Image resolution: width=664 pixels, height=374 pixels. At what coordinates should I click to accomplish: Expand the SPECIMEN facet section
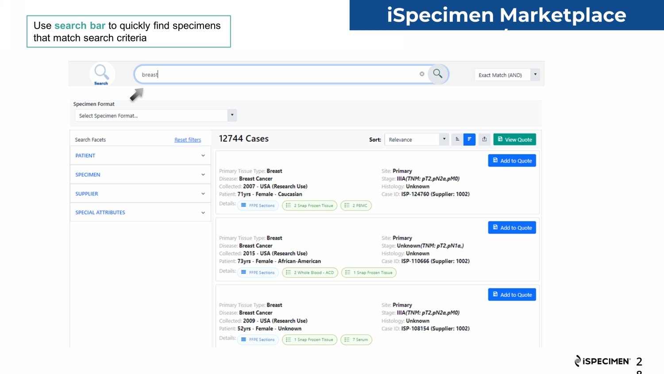[x=140, y=175]
